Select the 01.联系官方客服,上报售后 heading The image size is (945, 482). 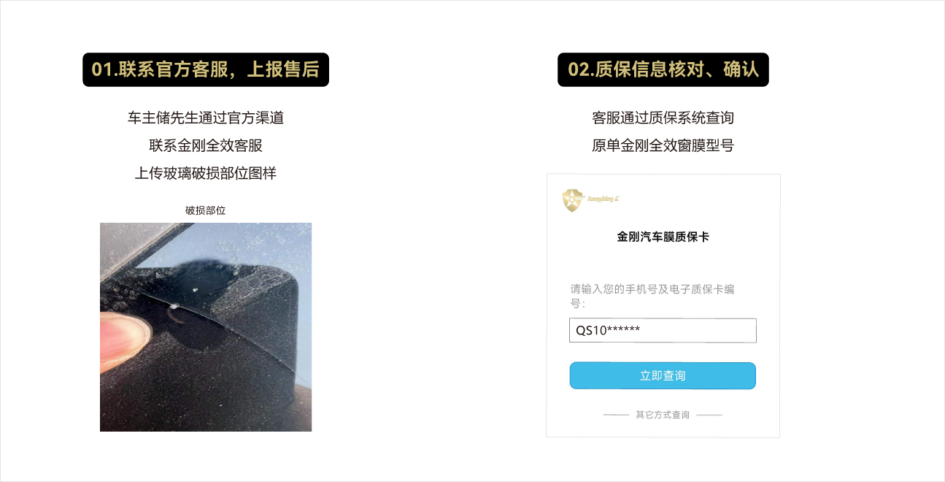[206, 69]
